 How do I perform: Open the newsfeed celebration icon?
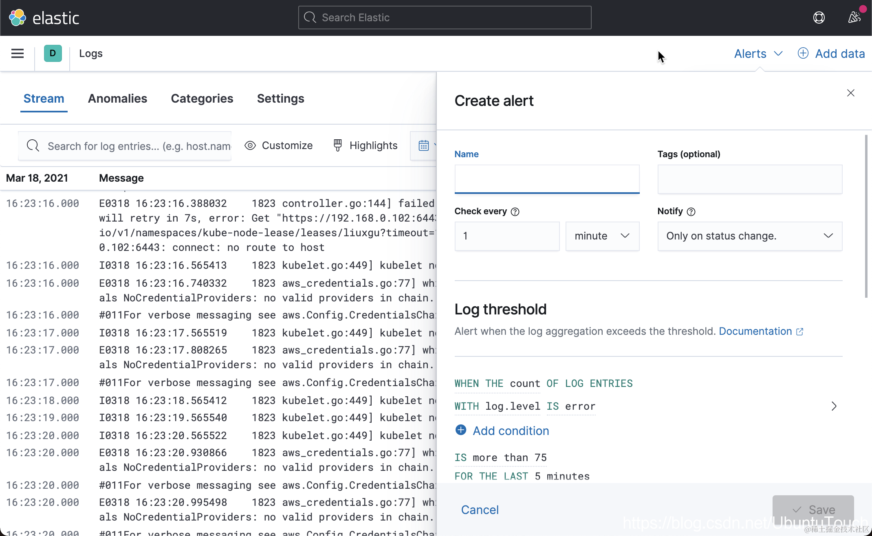coord(854,18)
